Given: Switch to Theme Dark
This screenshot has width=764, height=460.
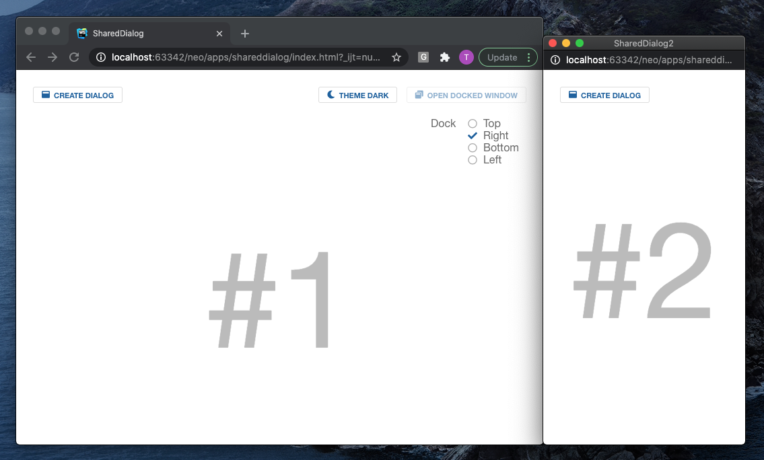Looking at the screenshot, I should point(357,95).
